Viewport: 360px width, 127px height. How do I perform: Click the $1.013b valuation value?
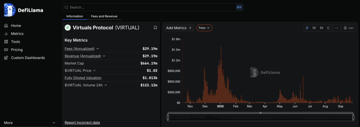[150, 78]
